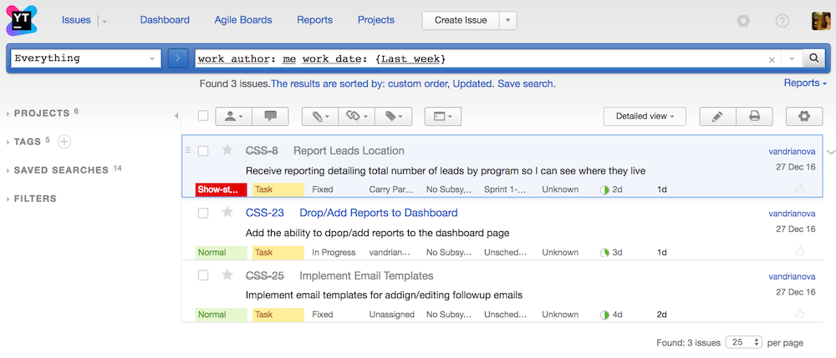836x358 pixels.
Task: Open issue CSS-23 link
Action: tap(264, 213)
